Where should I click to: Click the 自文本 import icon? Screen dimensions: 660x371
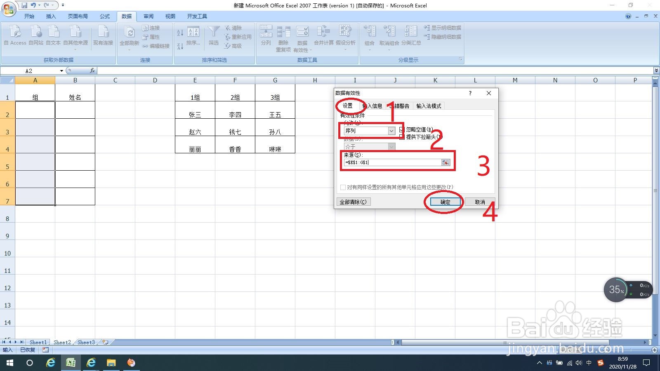[53, 35]
